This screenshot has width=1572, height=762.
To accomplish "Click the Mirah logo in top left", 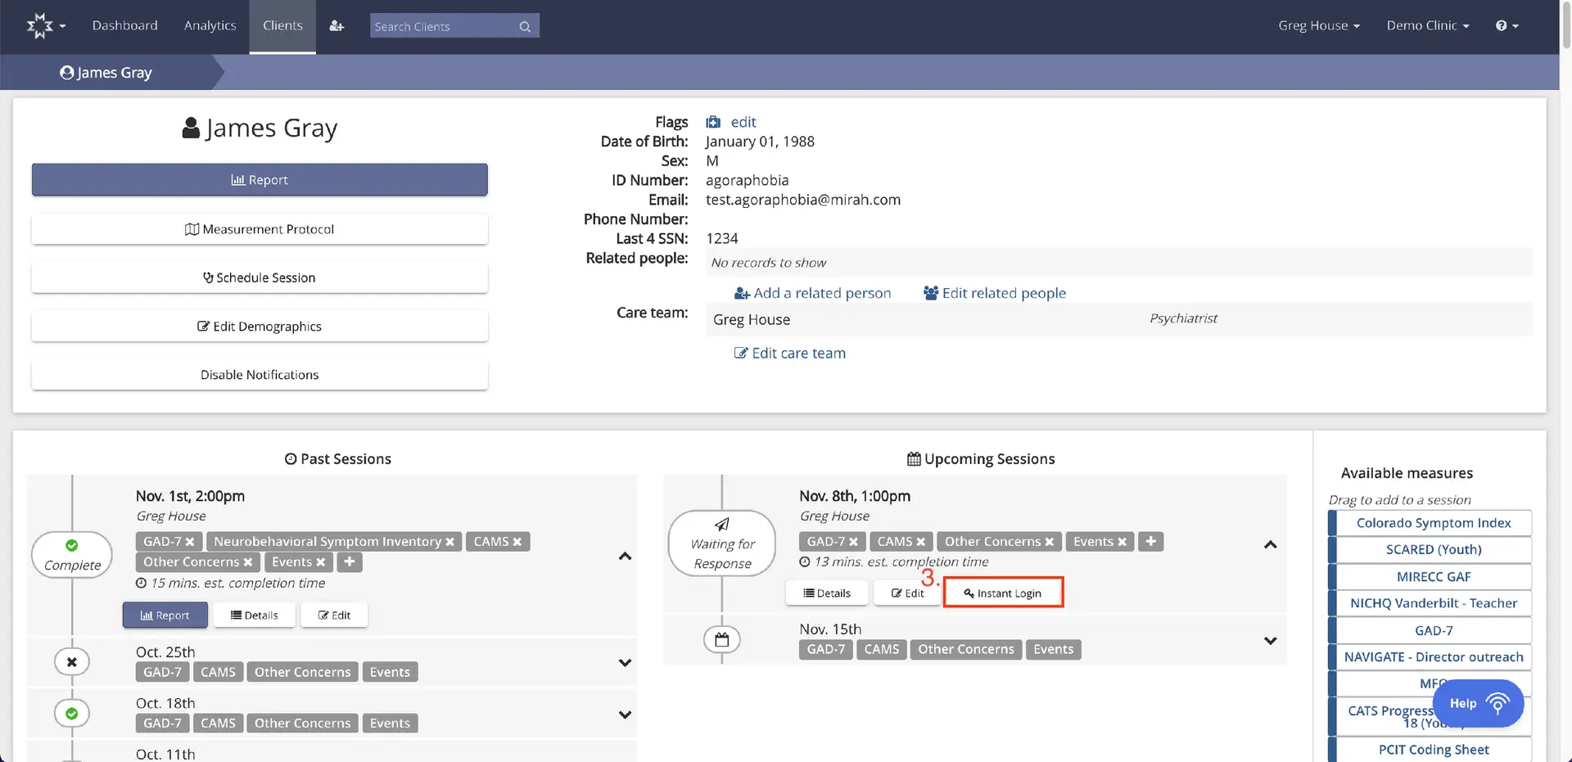I will coord(41,25).
